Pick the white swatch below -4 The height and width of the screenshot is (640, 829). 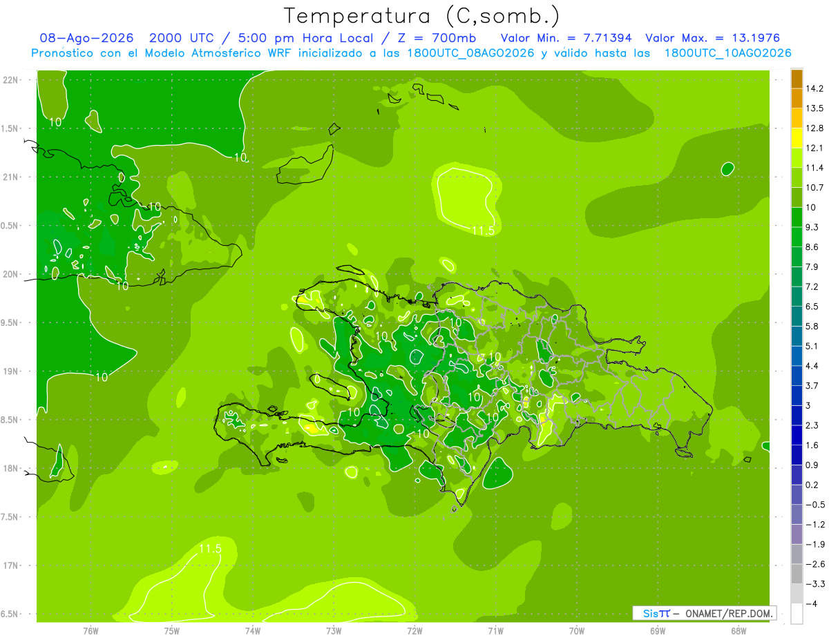pyautogui.click(x=797, y=614)
